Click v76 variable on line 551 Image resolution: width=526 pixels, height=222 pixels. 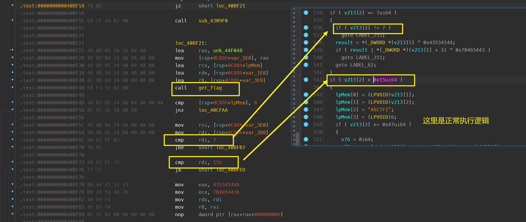pyautogui.click(x=346, y=139)
